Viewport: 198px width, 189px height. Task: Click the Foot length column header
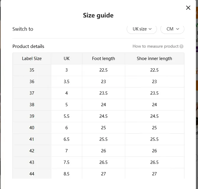(103, 59)
